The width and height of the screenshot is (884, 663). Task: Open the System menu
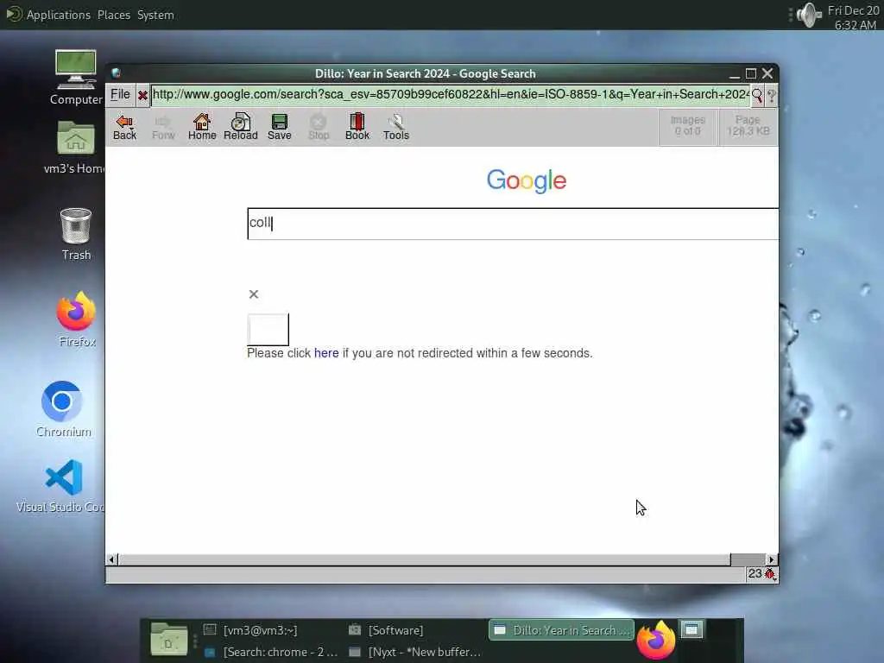[x=155, y=15]
